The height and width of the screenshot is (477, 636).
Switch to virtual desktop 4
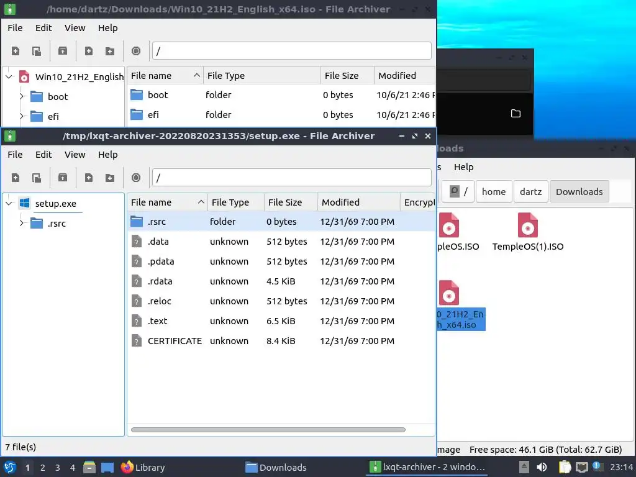click(73, 468)
